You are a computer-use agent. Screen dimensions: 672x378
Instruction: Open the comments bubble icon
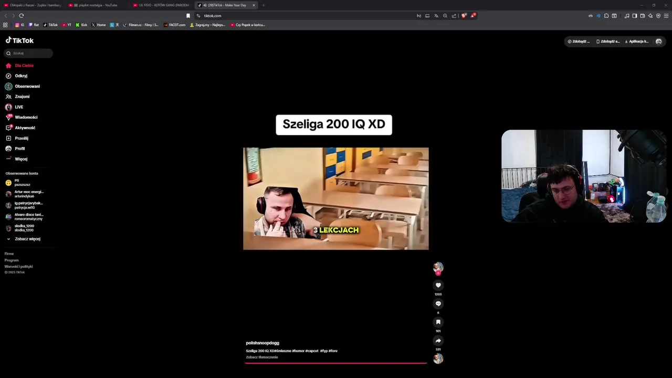click(438, 303)
